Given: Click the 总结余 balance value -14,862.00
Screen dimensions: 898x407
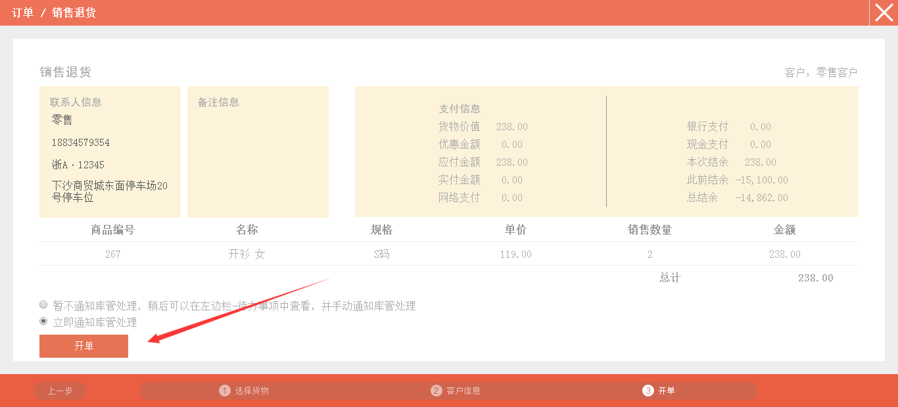Looking at the screenshot, I should coord(761,197).
